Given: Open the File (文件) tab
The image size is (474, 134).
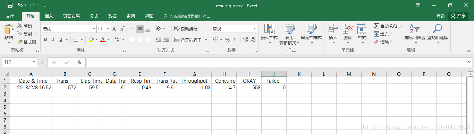Looking at the screenshot, I should click(x=10, y=16).
